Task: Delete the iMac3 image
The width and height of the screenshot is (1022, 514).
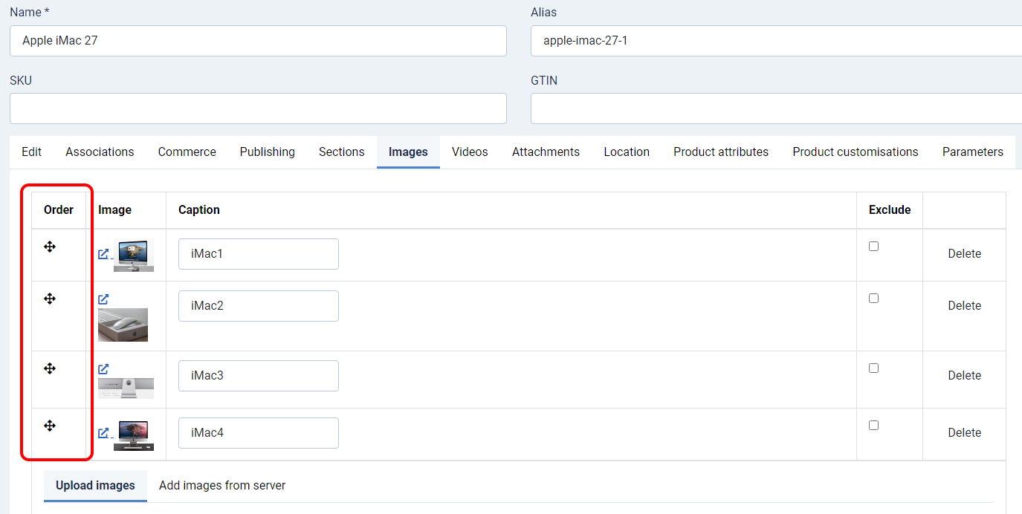Action: click(965, 376)
